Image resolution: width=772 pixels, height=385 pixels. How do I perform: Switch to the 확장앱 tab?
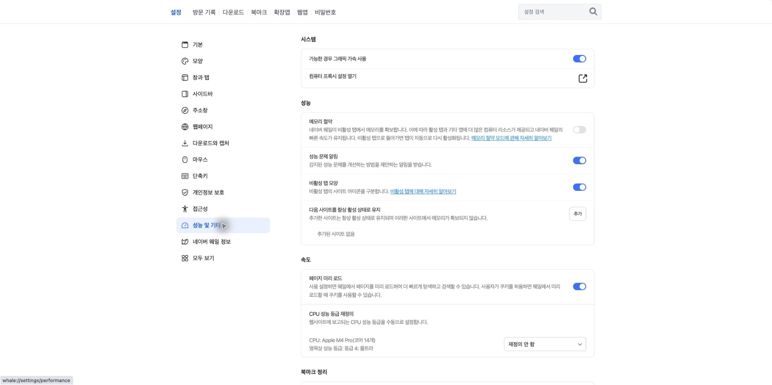pyautogui.click(x=282, y=12)
